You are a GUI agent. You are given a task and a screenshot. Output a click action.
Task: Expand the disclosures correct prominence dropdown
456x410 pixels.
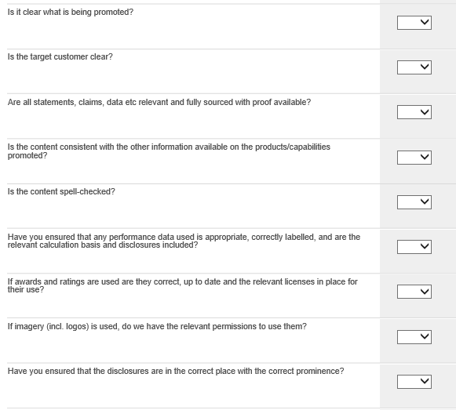coord(414,382)
